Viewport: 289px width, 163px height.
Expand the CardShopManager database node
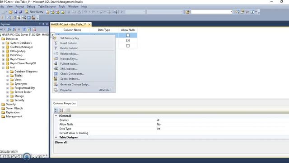(x=3, y=47)
